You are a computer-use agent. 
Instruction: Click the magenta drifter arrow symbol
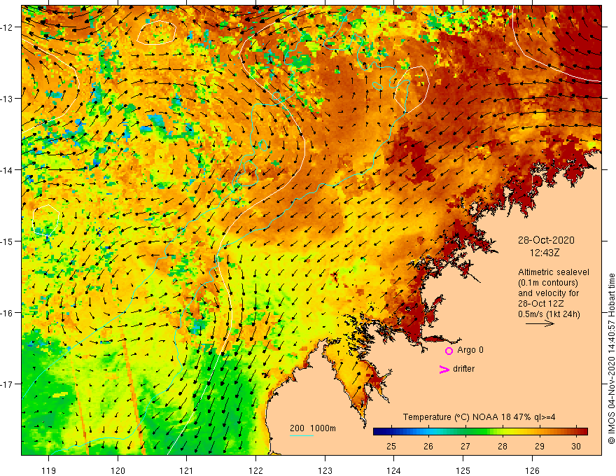point(444,369)
